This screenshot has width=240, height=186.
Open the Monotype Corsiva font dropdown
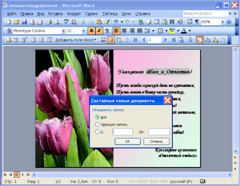tap(63, 31)
